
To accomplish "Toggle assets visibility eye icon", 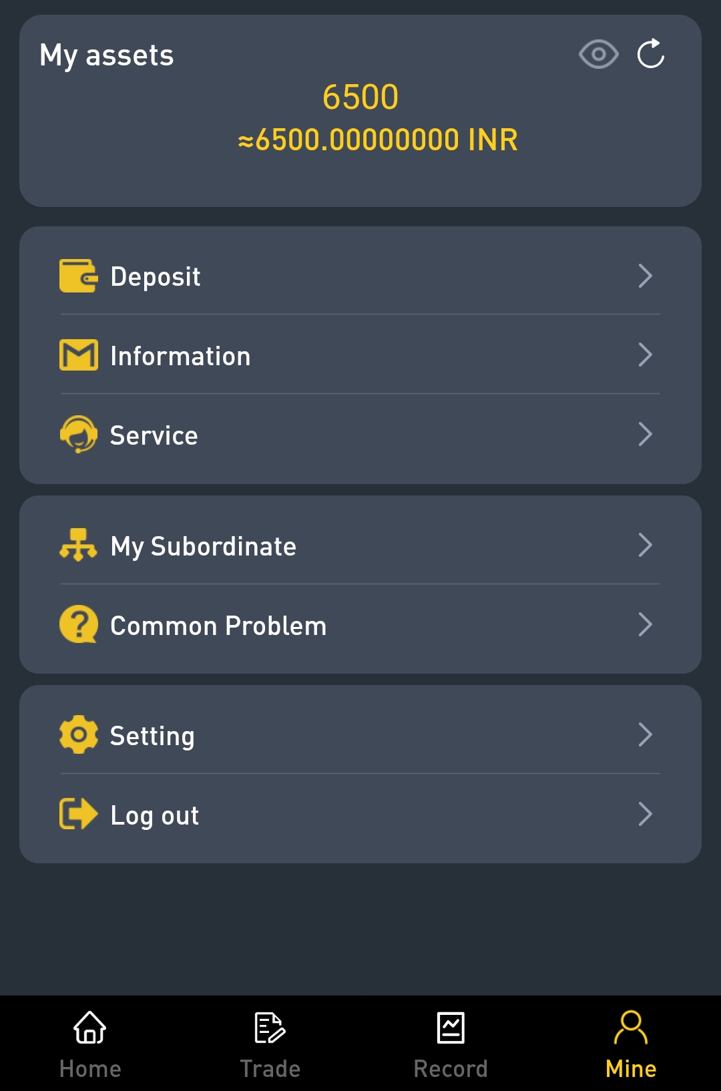I will (x=598, y=54).
